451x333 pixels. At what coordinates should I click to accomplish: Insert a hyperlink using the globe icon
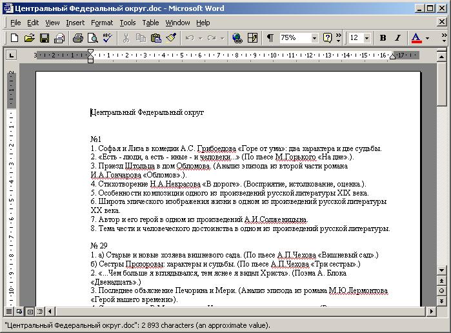pyautogui.click(x=237, y=38)
